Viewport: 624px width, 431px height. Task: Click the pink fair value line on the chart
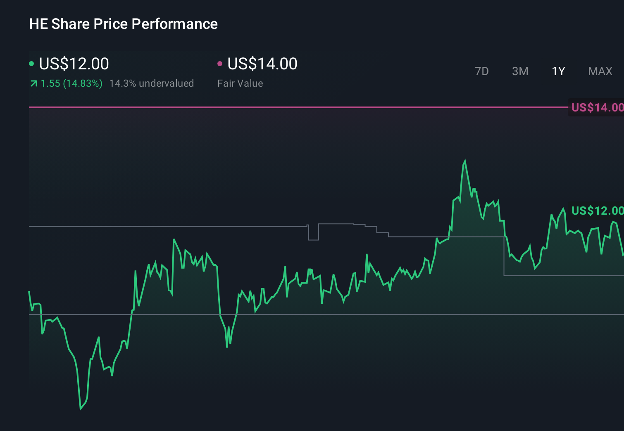(x=289, y=107)
